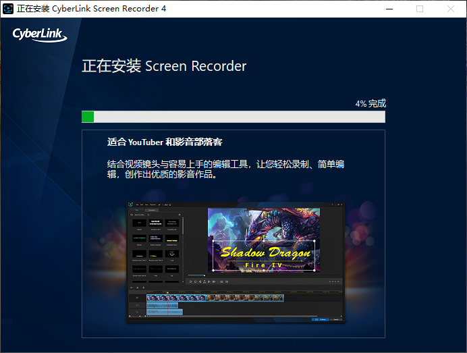Click the installer app icon in title bar
The width and height of the screenshot is (467, 353).
coord(8,9)
